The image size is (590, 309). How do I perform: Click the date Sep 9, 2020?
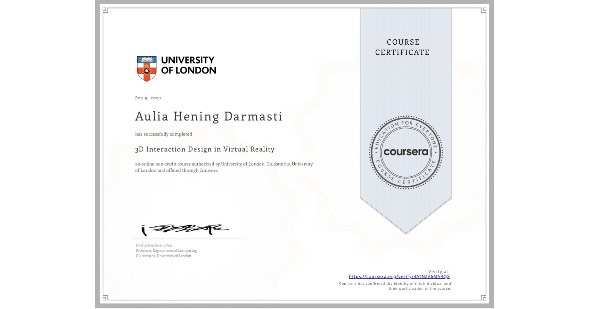pos(147,98)
